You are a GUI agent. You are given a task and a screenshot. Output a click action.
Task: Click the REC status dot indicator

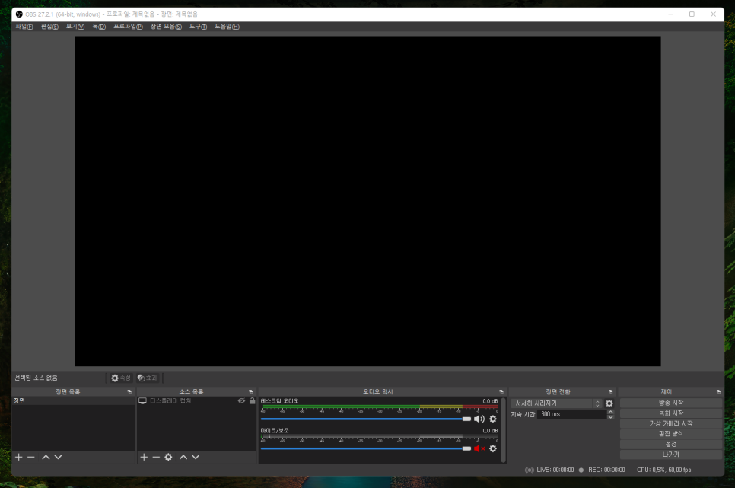pos(581,470)
